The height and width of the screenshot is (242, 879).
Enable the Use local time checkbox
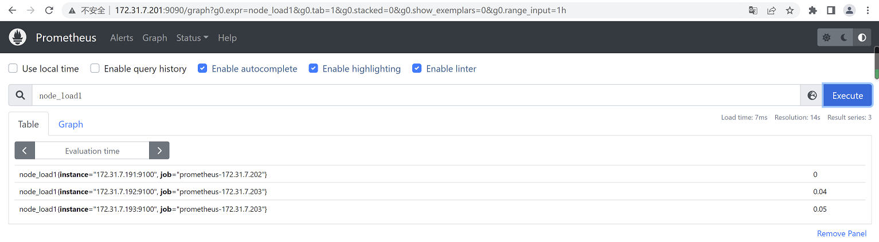(x=13, y=69)
